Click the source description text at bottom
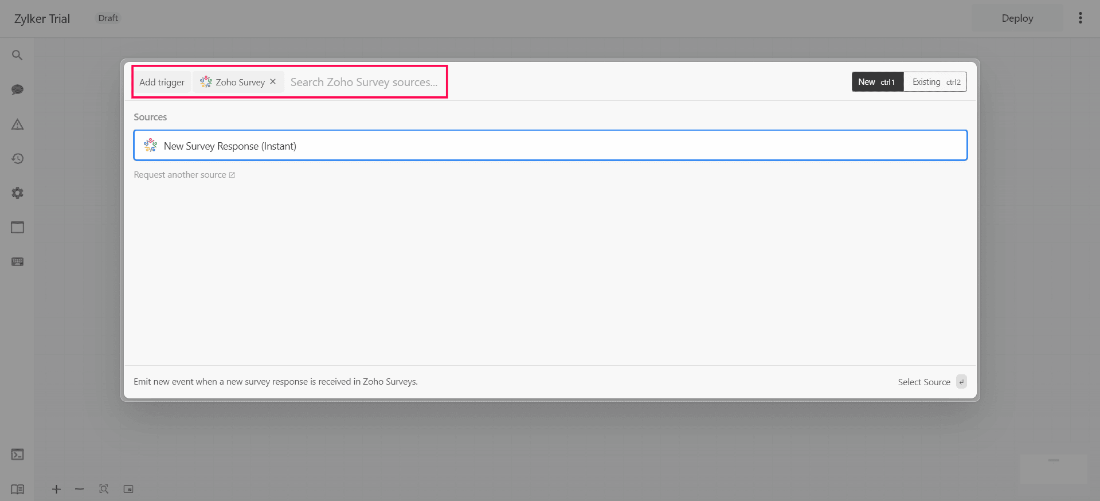The height and width of the screenshot is (501, 1100). [276, 382]
